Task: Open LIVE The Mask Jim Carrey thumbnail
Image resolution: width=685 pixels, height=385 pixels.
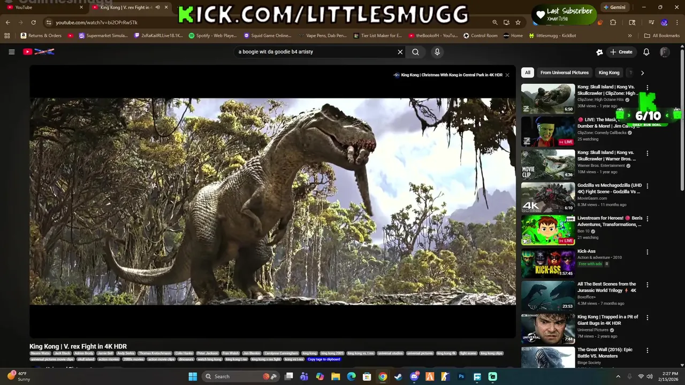Action: [x=548, y=131]
